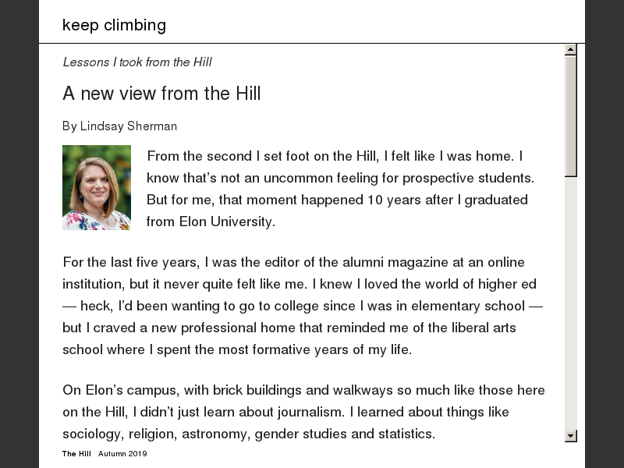Open the "keep climbing" header title
The image size is (624, 468).
tap(114, 25)
